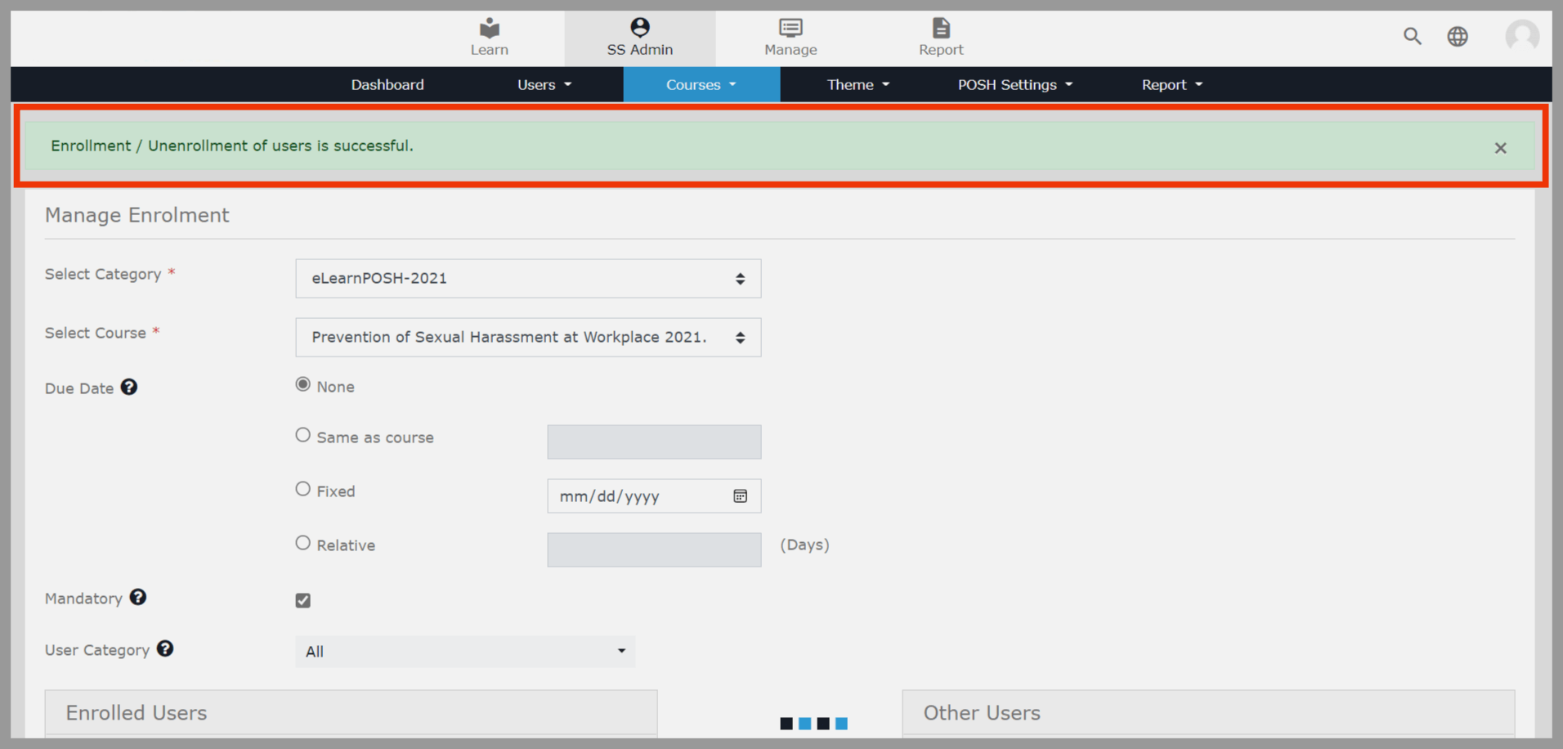Viewport: 1563px width, 749px height.
Task: Click the Relative days input field
Action: pyautogui.click(x=654, y=549)
